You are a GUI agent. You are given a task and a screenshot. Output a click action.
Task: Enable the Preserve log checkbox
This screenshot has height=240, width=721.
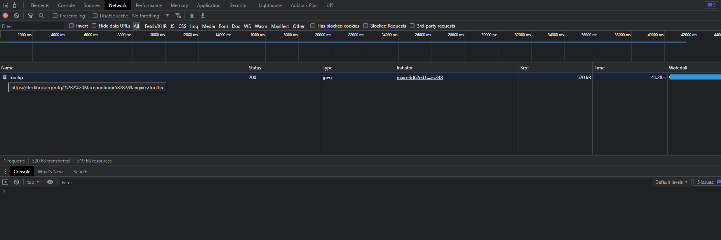[x=55, y=16]
